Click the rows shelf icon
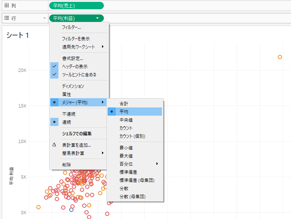This screenshot has height=219, width=291. click(x=6, y=18)
